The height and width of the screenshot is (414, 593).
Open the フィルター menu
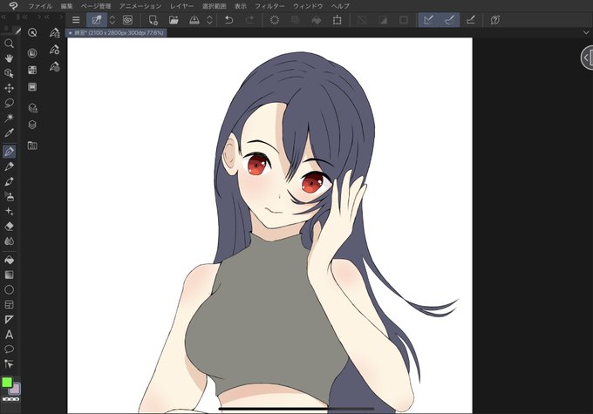click(269, 6)
